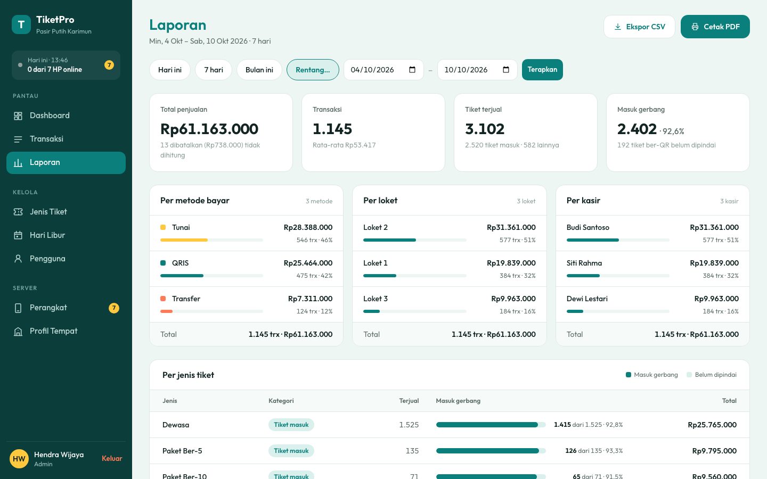Open calendar picker for start date 04/10/2026
The width and height of the screenshot is (767, 479).
[x=412, y=70]
